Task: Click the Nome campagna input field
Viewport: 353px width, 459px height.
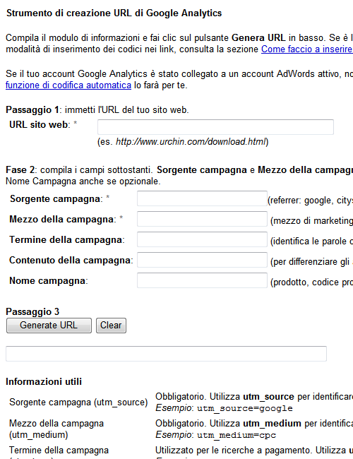Action: [x=202, y=280]
